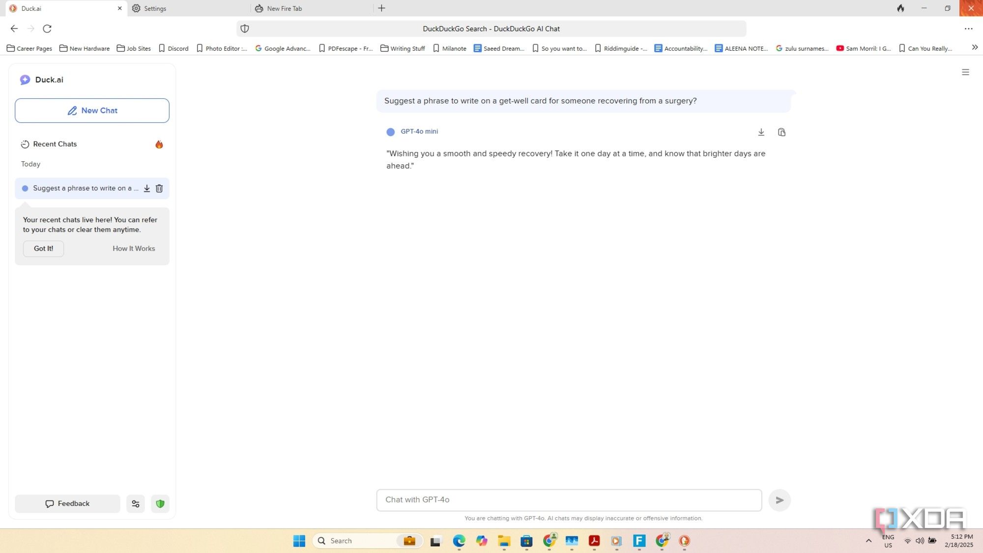Viewport: 983px width, 553px height.
Task: Click the fire button in the browser title bar
Action: click(900, 8)
